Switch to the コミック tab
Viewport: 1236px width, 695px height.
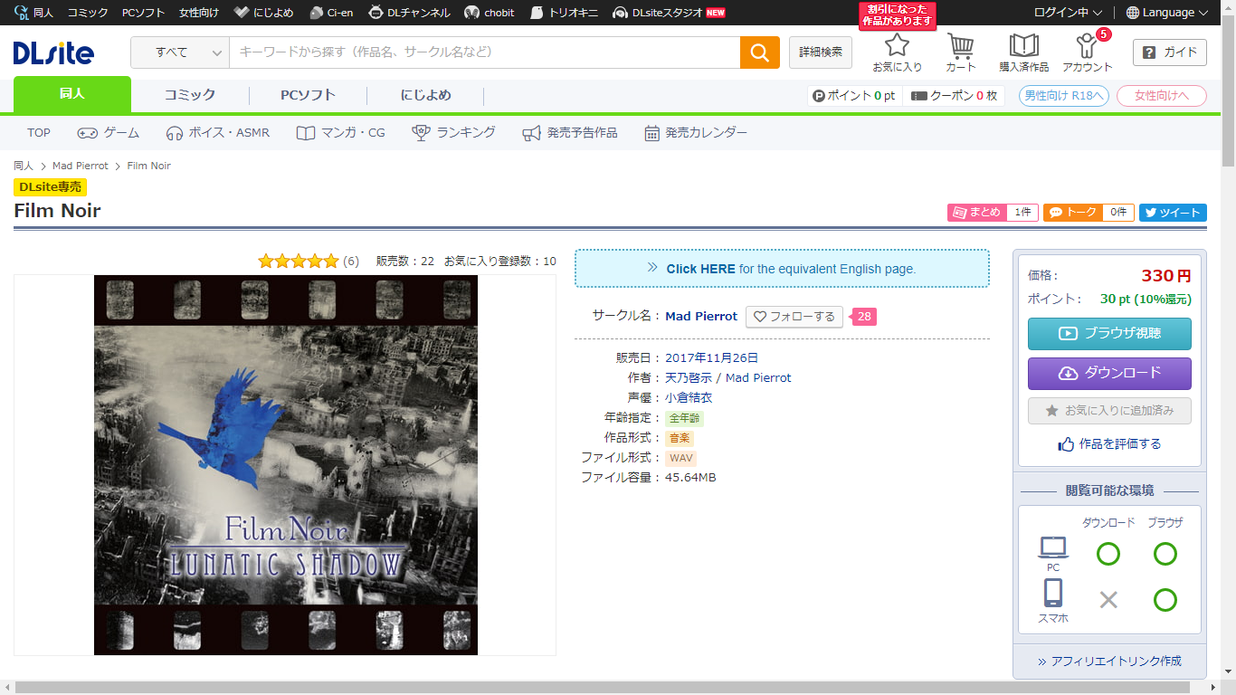click(x=190, y=95)
